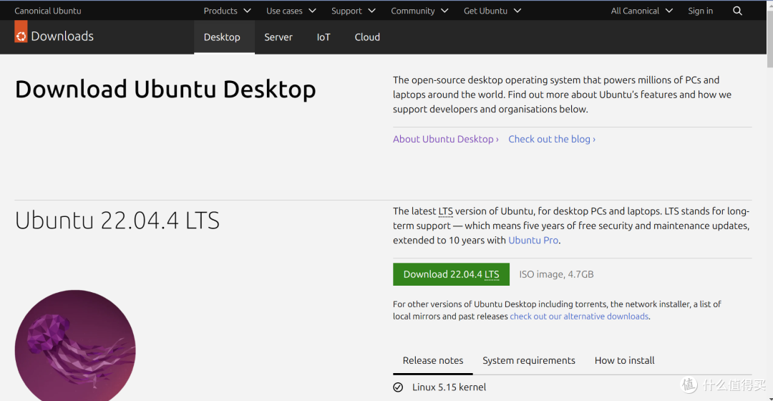Open the Get Ubuntu dropdown

[492, 11]
